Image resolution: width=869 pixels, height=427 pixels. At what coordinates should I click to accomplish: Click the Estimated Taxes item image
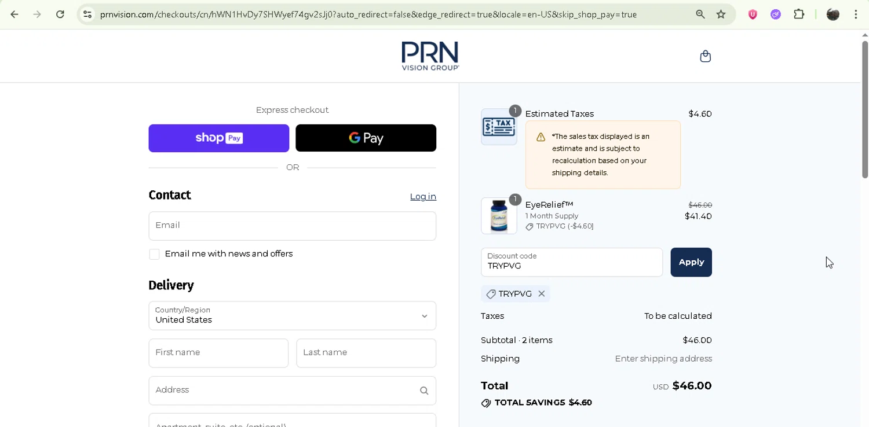point(499,127)
